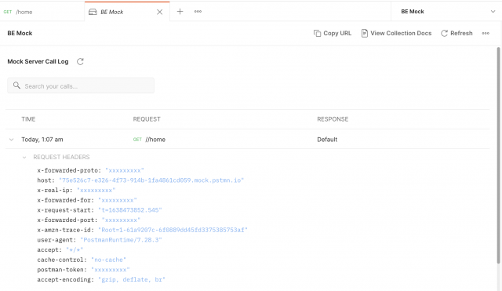Open View Collection Docs
Viewport: 502px width, 291px height.
(396, 33)
